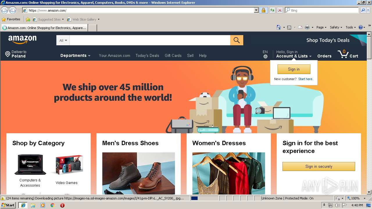Click the Show hidden icons arrow
Viewport: 372px width, 209px height.
point(324,205)
